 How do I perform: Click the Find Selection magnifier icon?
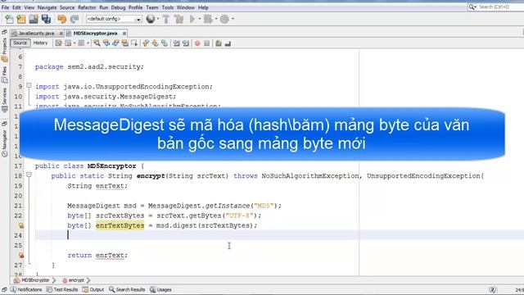(x=97, y=43)
